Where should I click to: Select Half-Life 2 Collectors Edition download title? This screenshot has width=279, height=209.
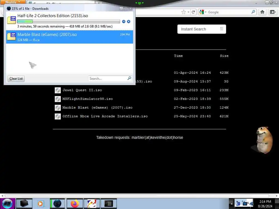point(53,16)
